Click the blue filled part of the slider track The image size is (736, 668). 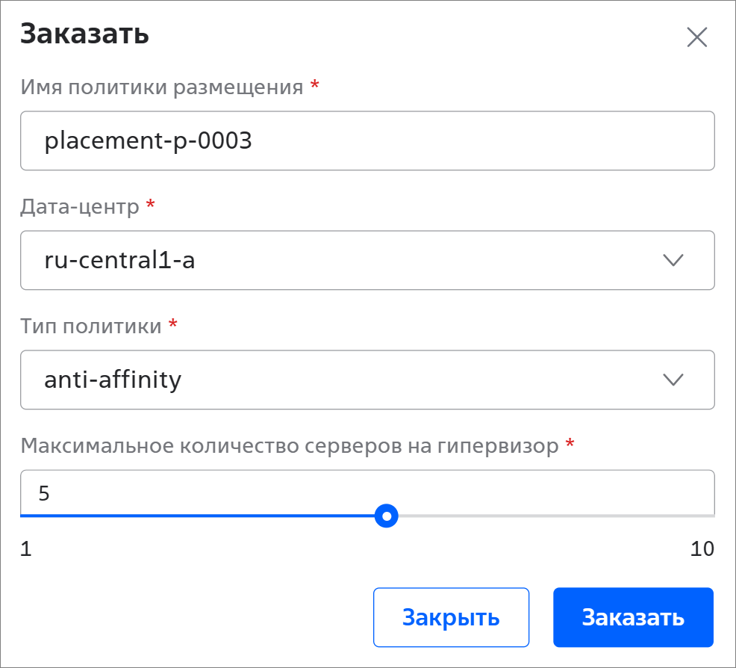click(202, 516)
